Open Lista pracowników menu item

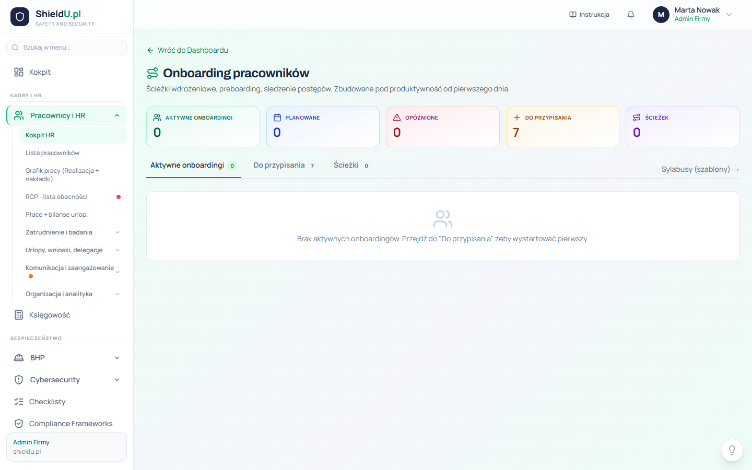coord(73,153)
